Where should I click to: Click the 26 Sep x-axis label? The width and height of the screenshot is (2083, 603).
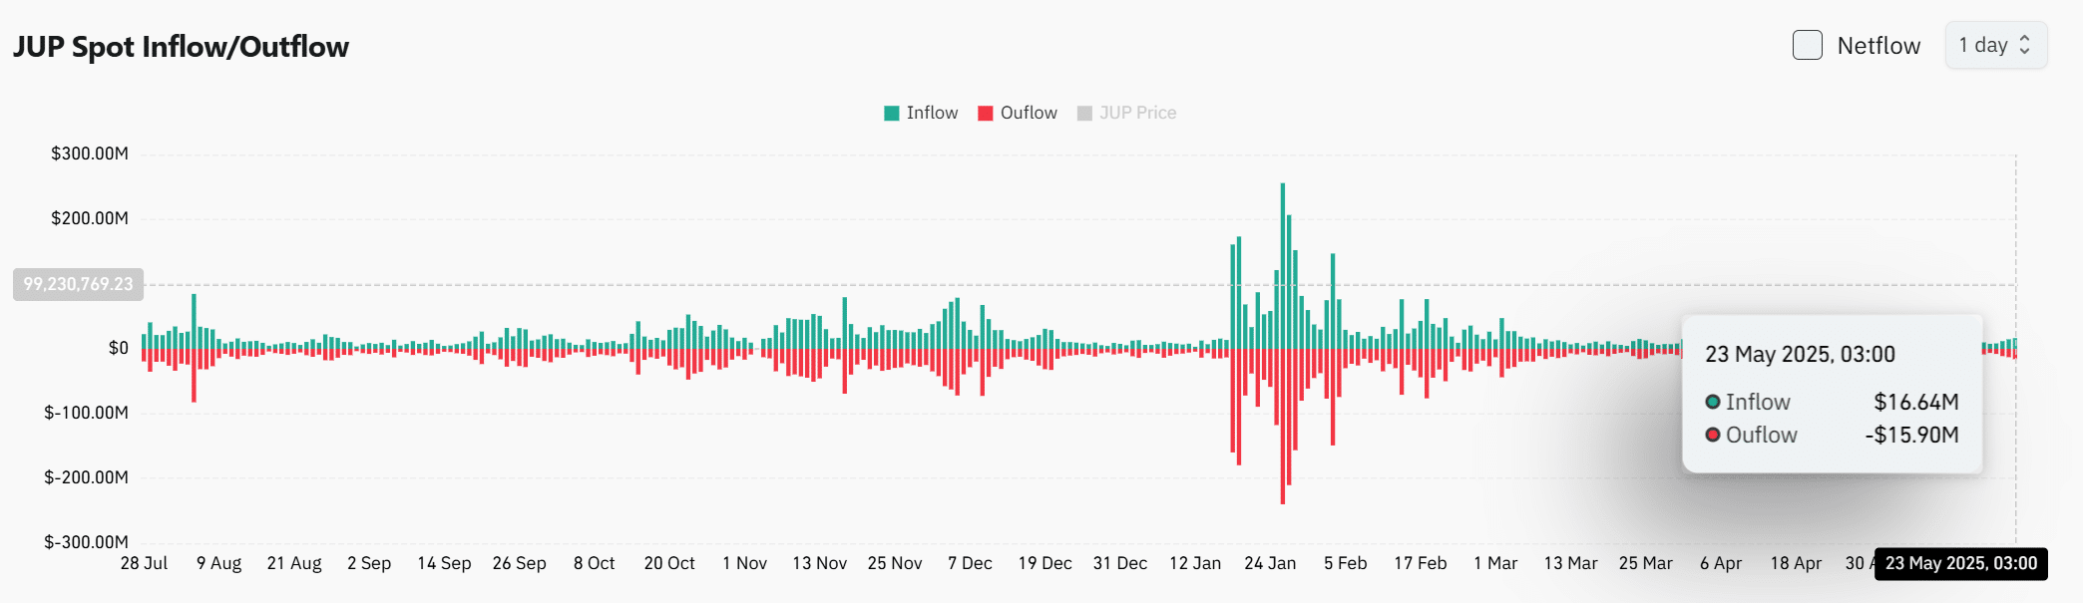[519, 563]
